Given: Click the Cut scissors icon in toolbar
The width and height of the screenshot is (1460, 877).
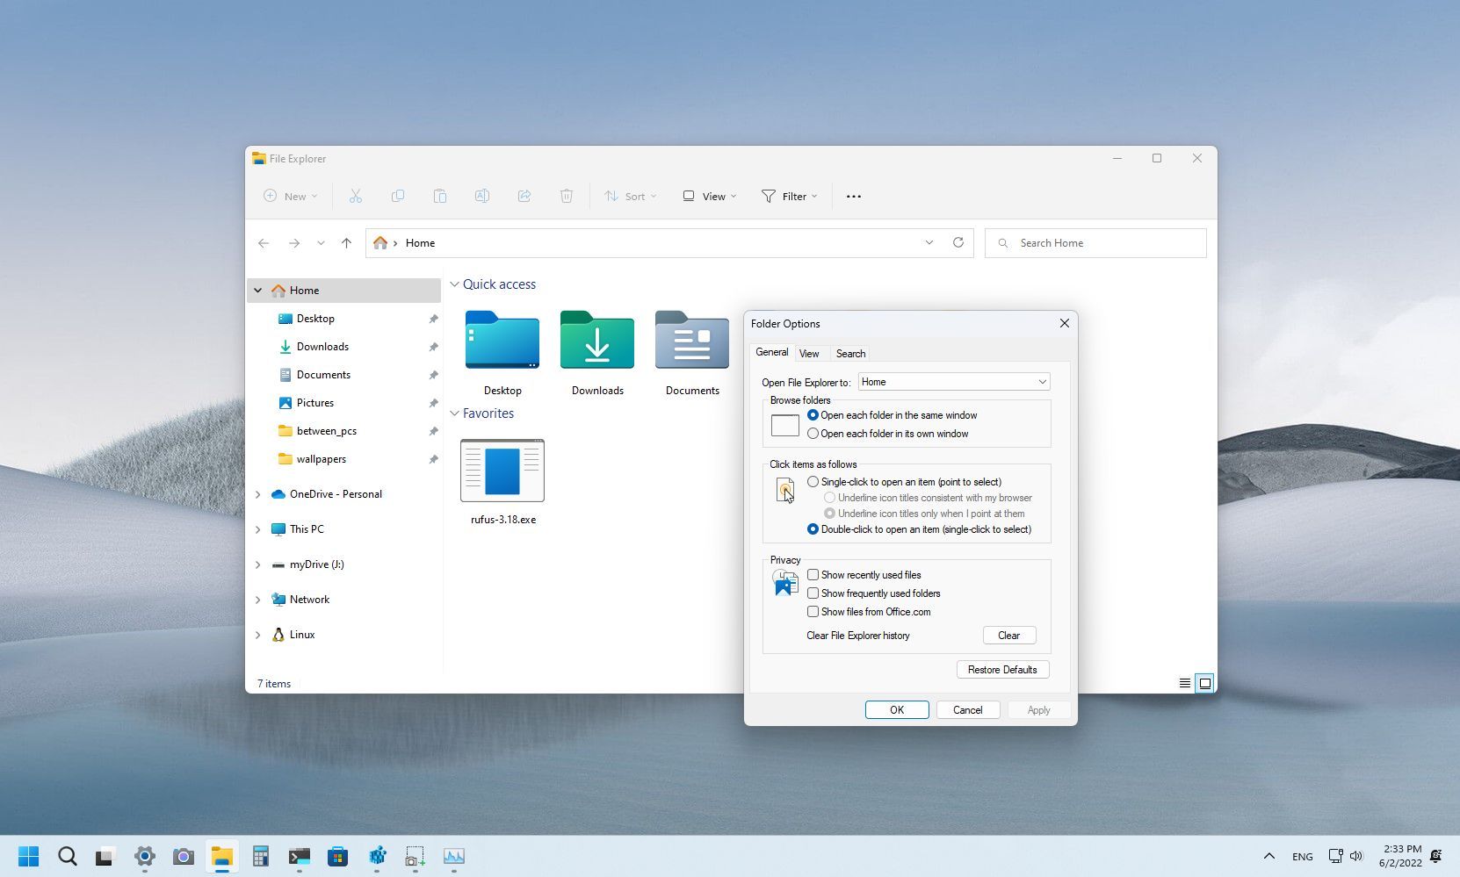Looking at the screenshot, I should pyautogui.click(x=356, y=197).
